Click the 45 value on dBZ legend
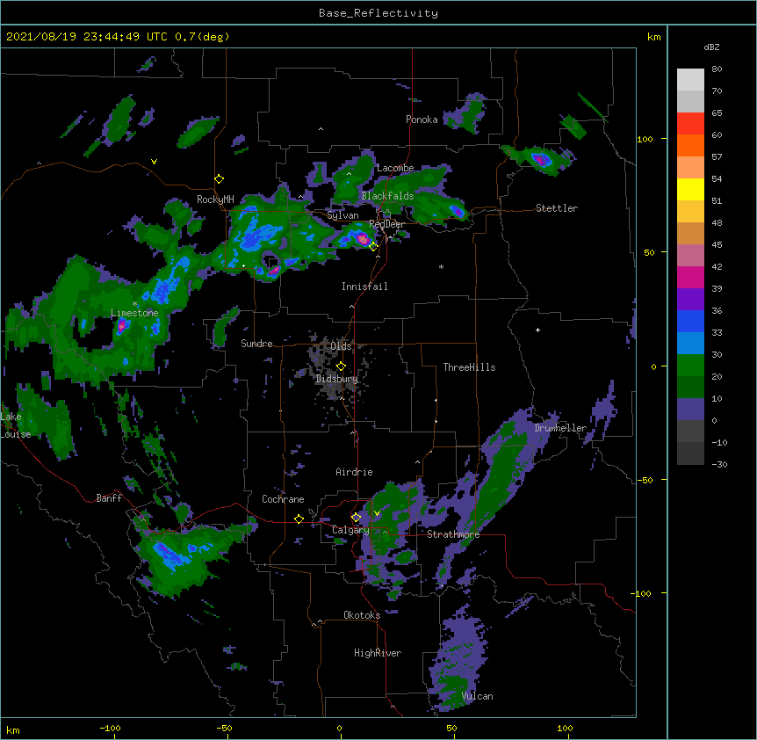The width and height of the screenshot is (757, 740). click(717, 245)
